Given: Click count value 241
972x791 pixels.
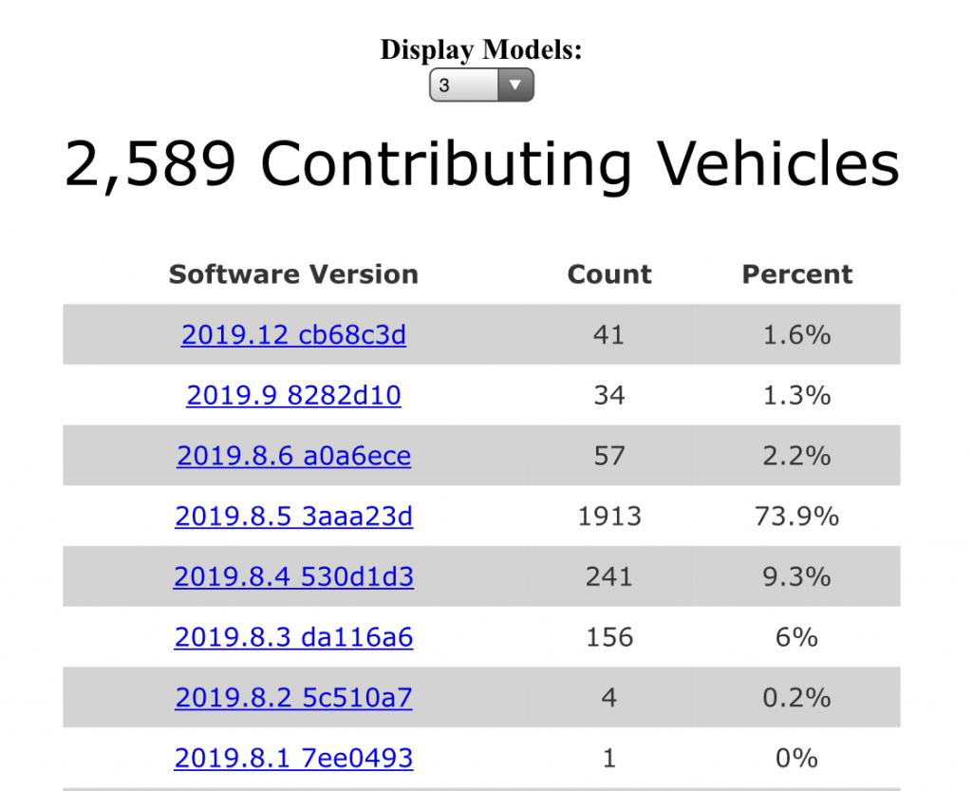Looking at the screenshot, I should (609, 576).
